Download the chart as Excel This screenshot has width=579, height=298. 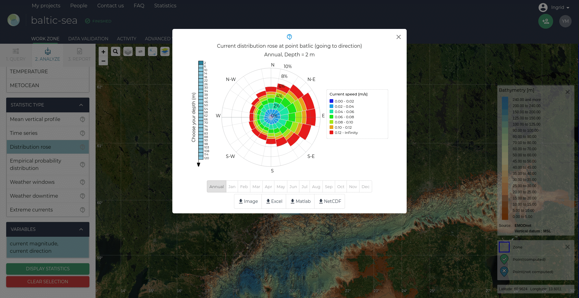pyautogui.click(x=274, y=201)
